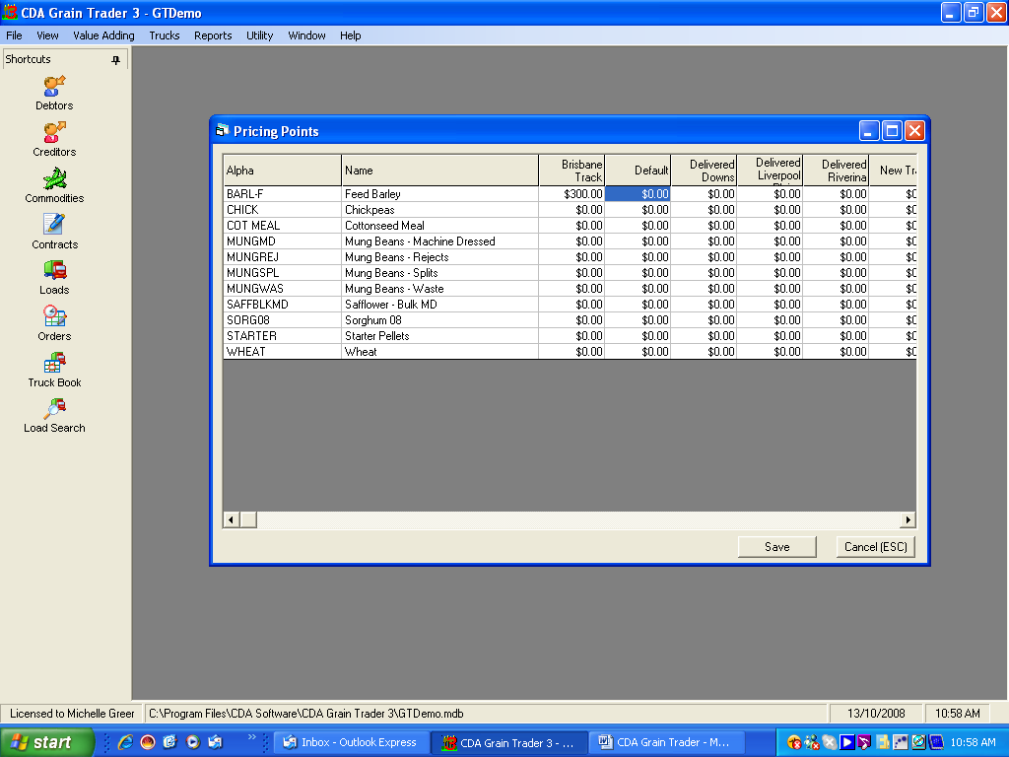
Task: Open the Loads truck icon
Action: click(x=54, y=270)
